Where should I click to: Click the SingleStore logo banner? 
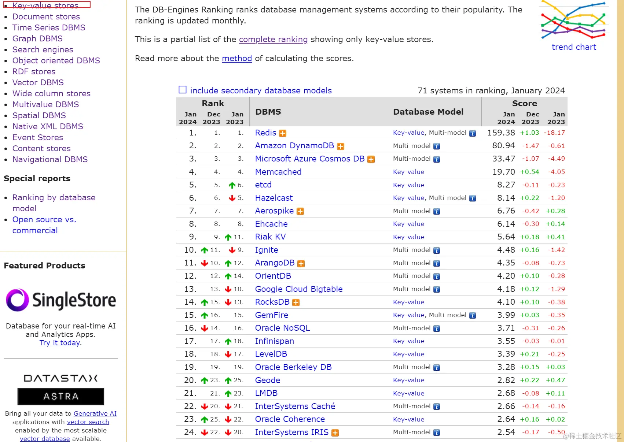point(61,300)
